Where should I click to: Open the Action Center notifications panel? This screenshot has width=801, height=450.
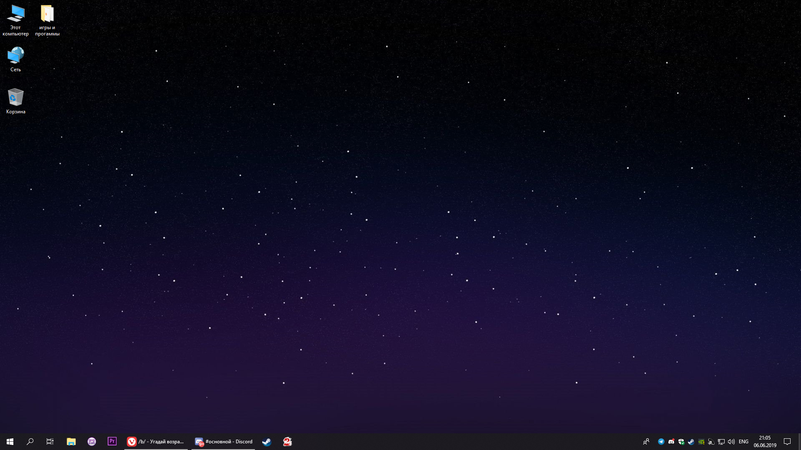point(787,442)
